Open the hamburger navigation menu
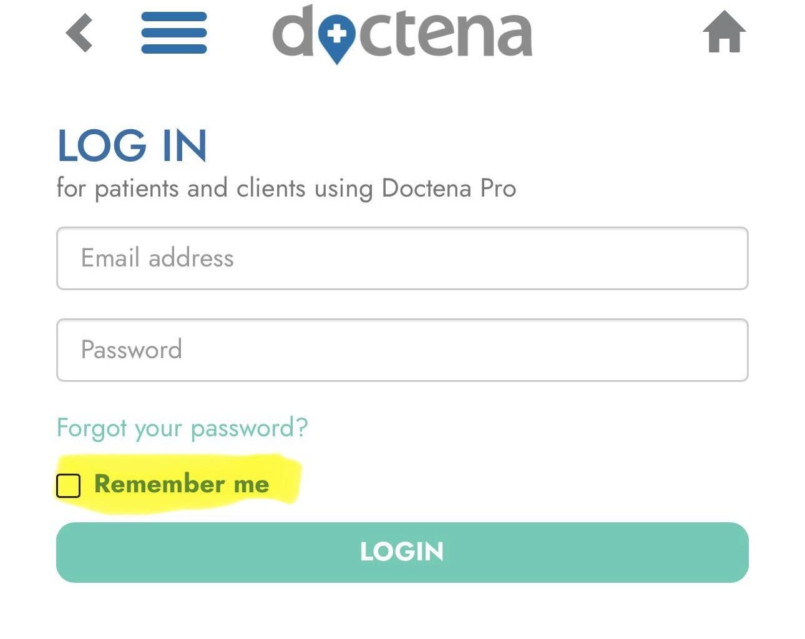The width and height of the screenshot is (805, 639). [x=173, y=33]
